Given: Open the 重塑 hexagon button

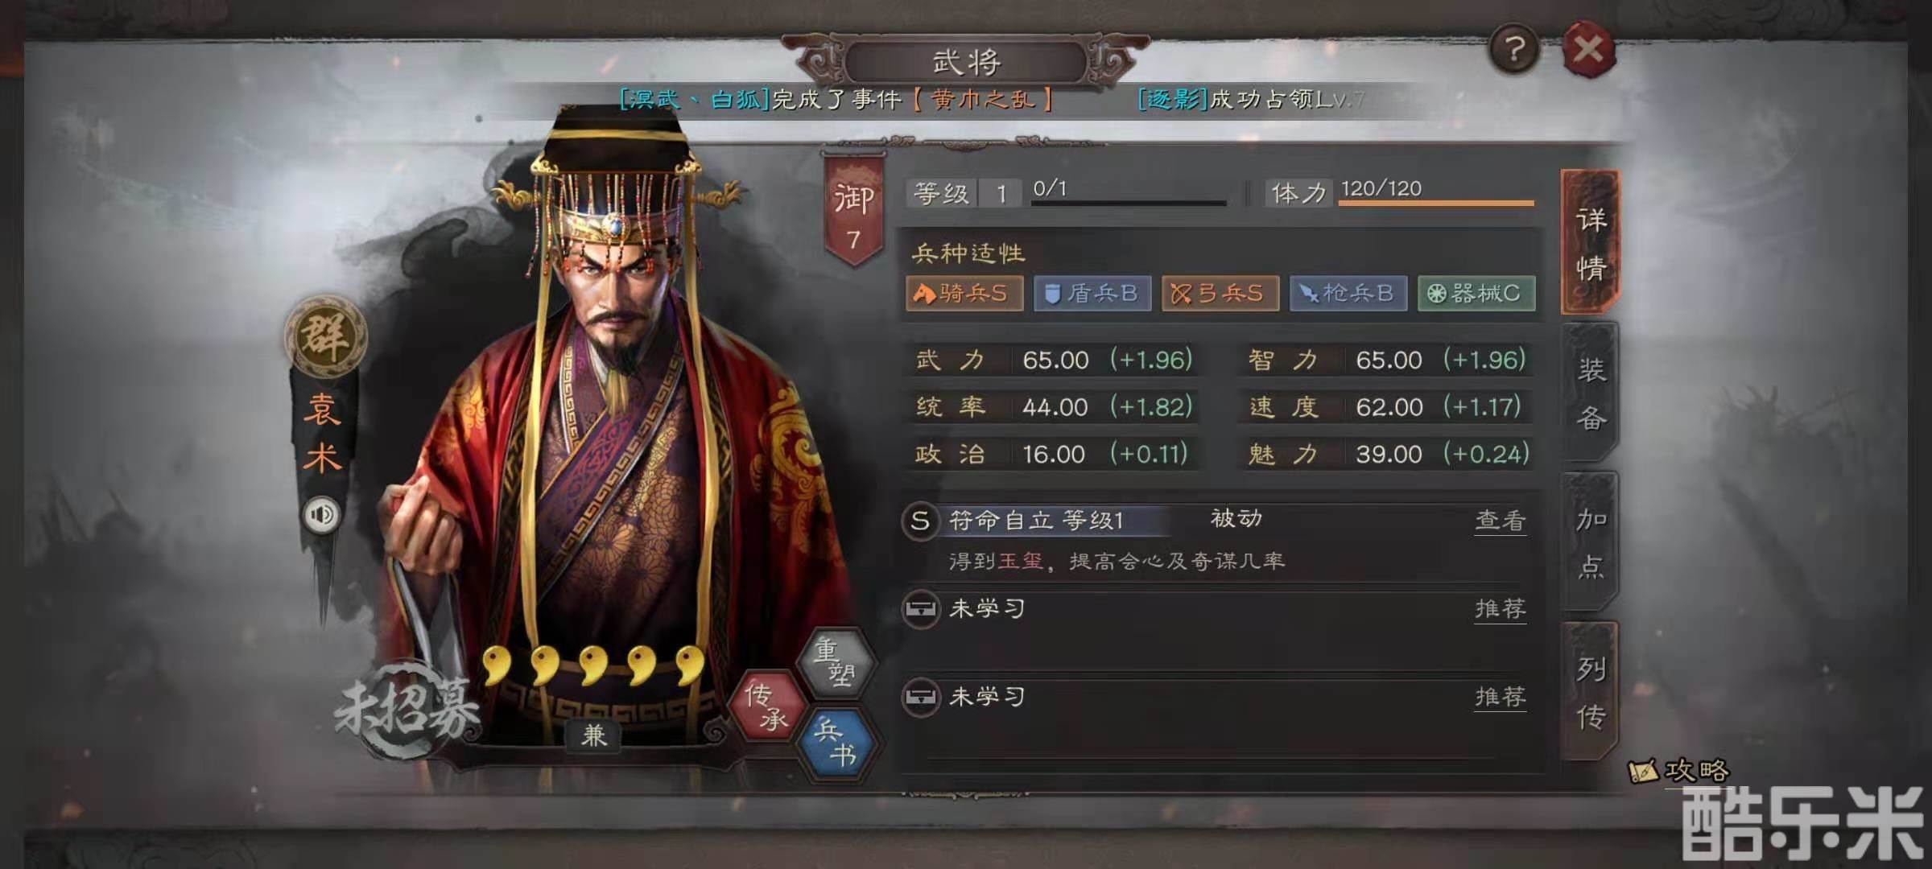Looking at the screenshot, I should coord(836,661).
